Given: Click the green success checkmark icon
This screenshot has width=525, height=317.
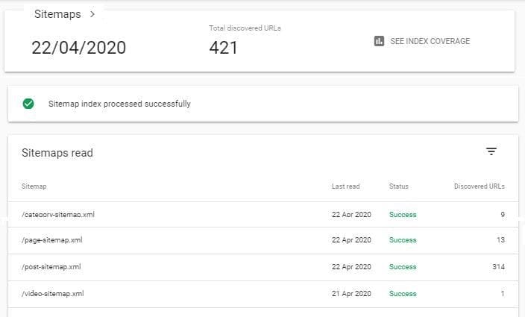Looking at the screenshot, I should 28,104.
